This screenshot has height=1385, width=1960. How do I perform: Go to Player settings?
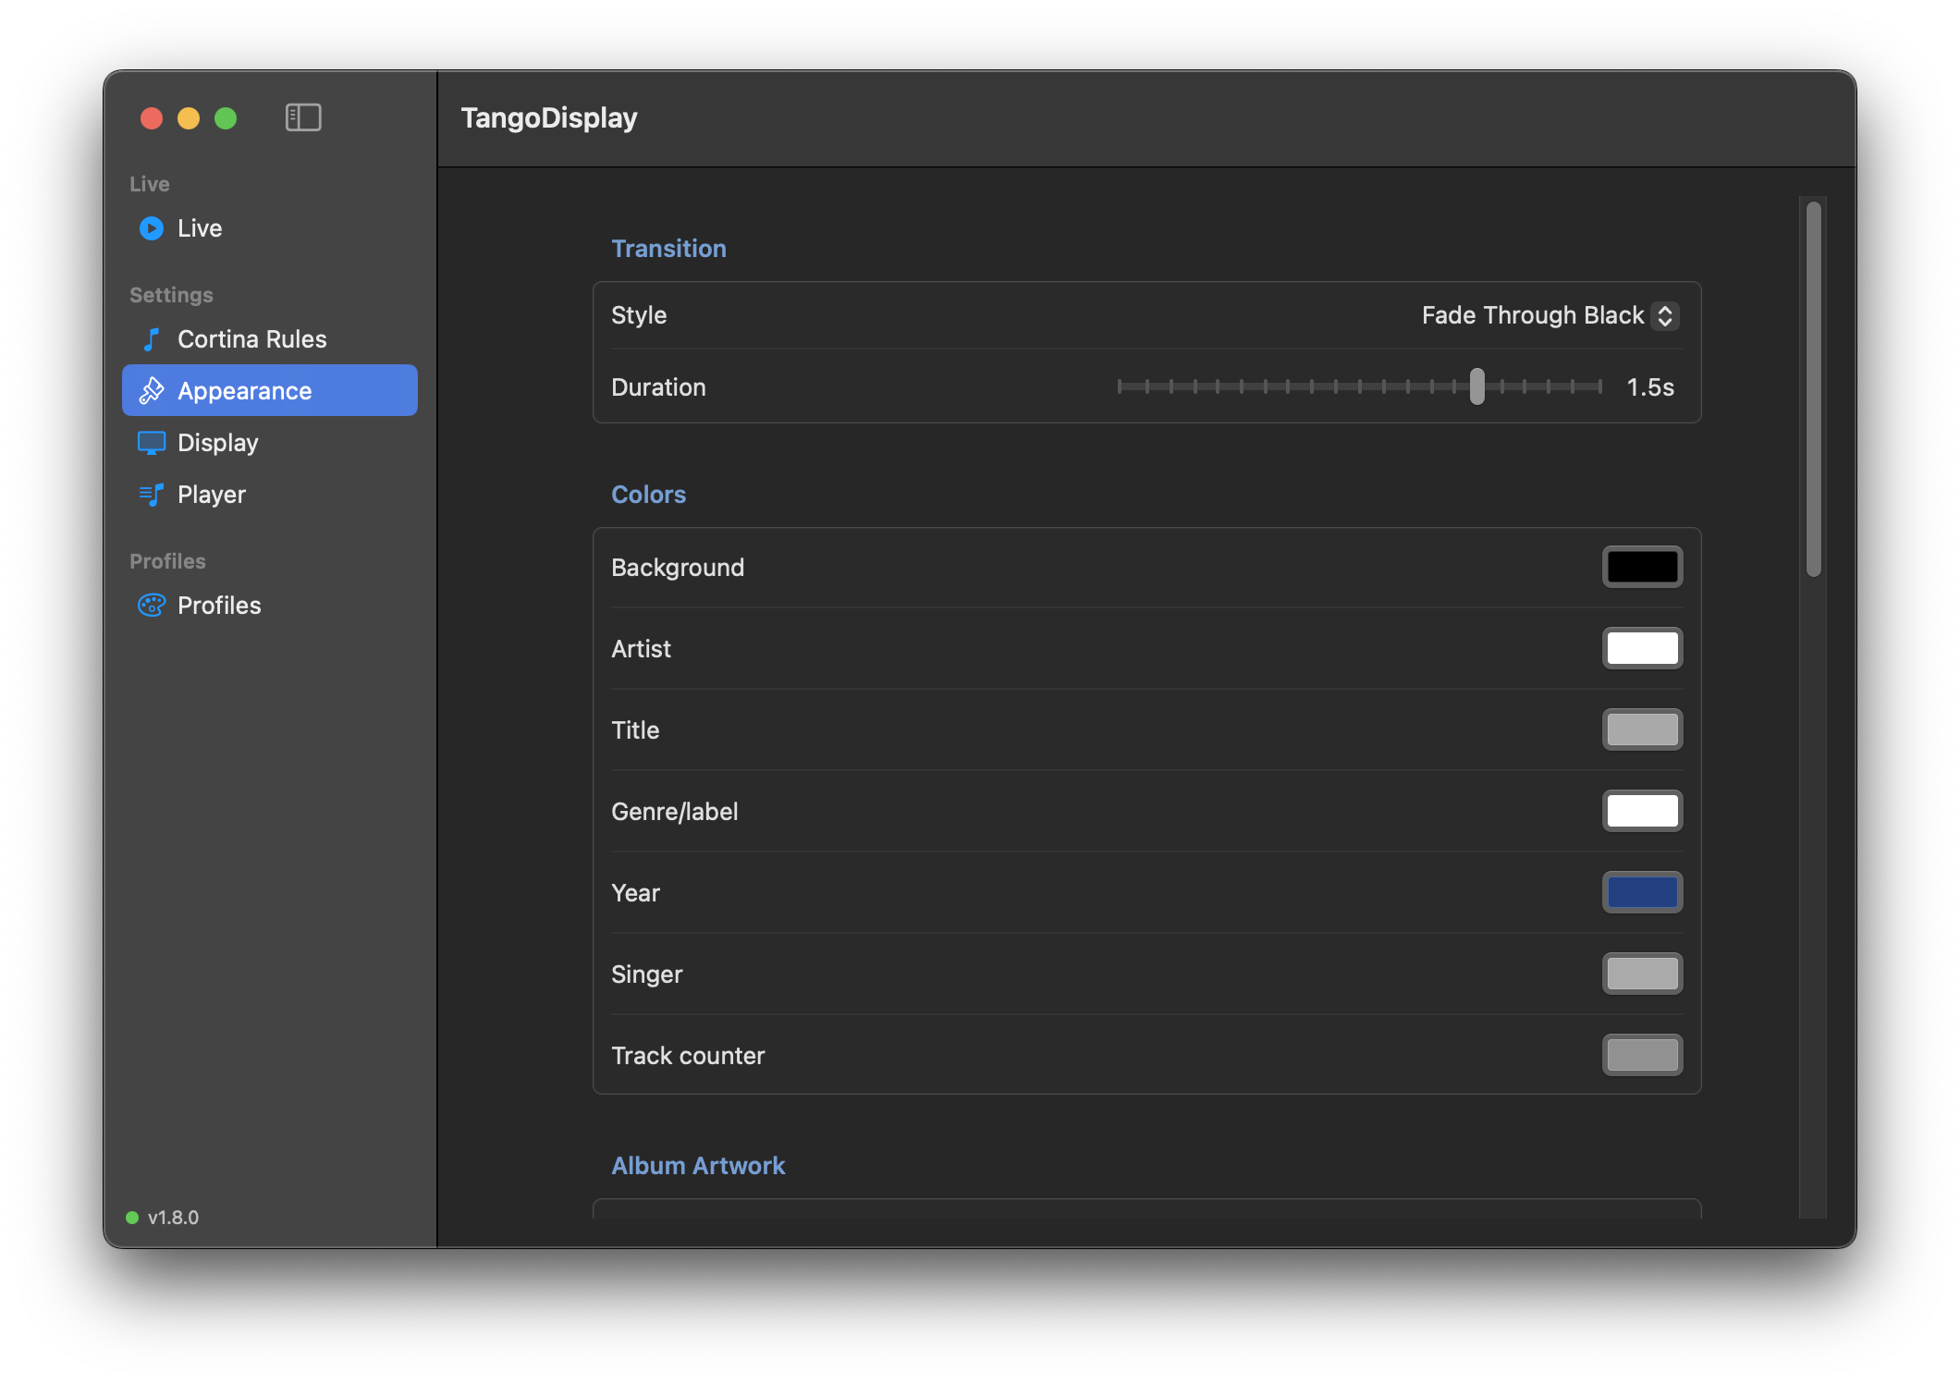270,495
